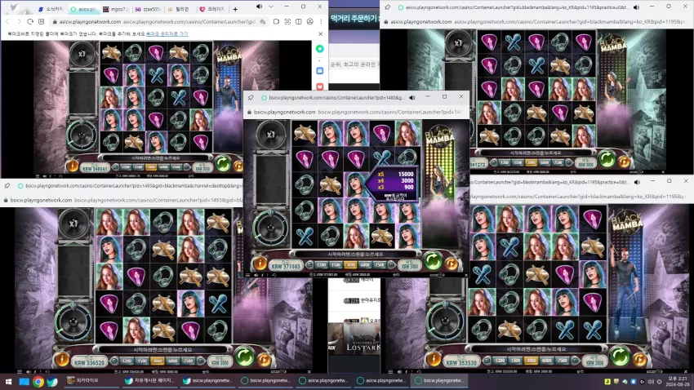This screenshot has width=694, height=390.
Task: Open a new browser tab with the plus
Action: click(235, 9)
